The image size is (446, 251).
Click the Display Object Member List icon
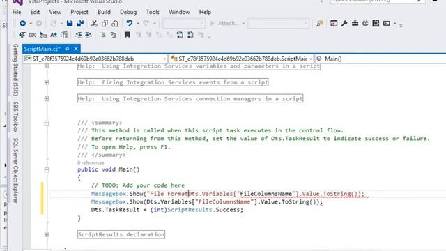[x=22, y=35]
